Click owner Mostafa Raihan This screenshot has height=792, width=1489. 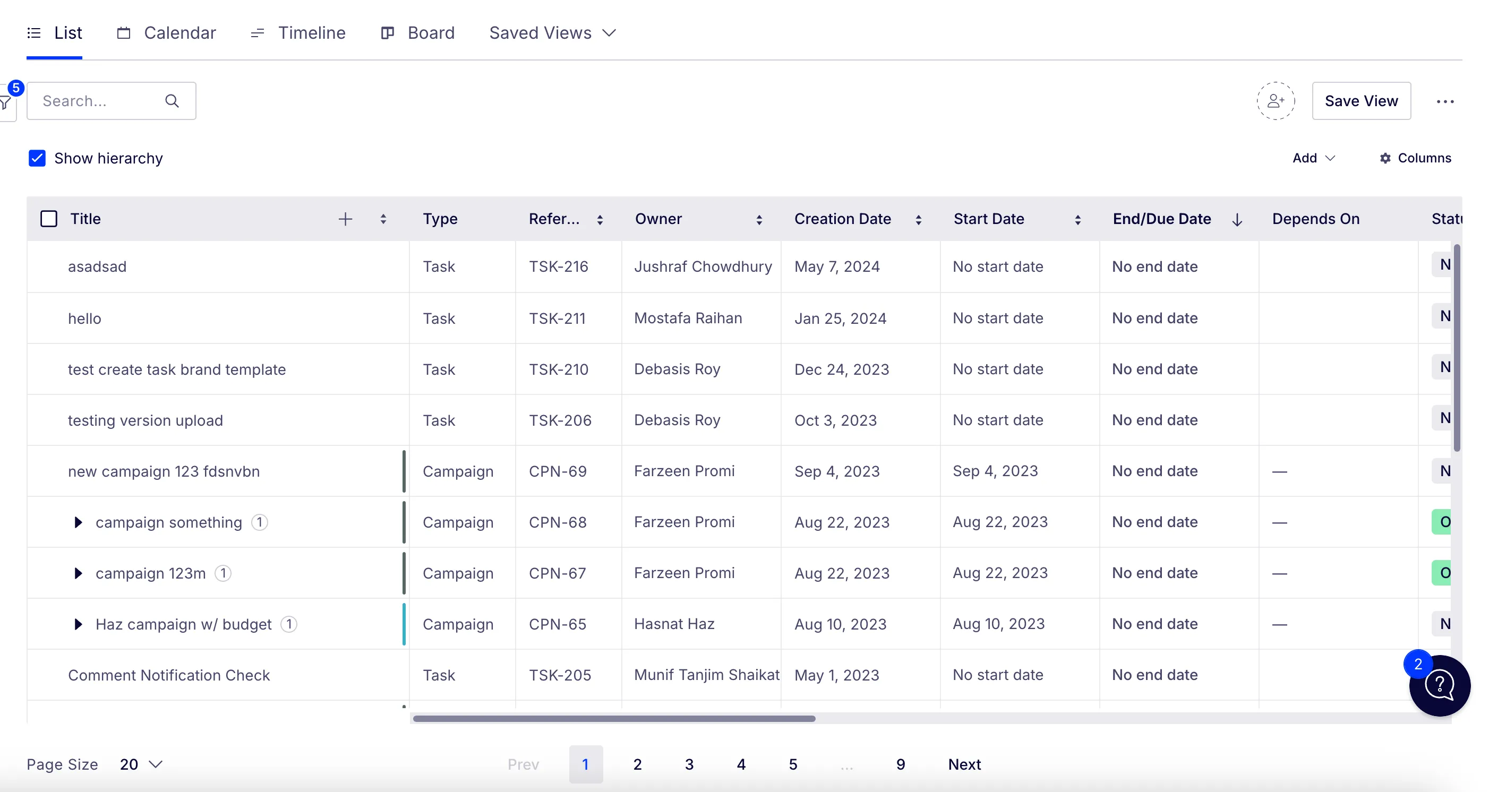688,318
